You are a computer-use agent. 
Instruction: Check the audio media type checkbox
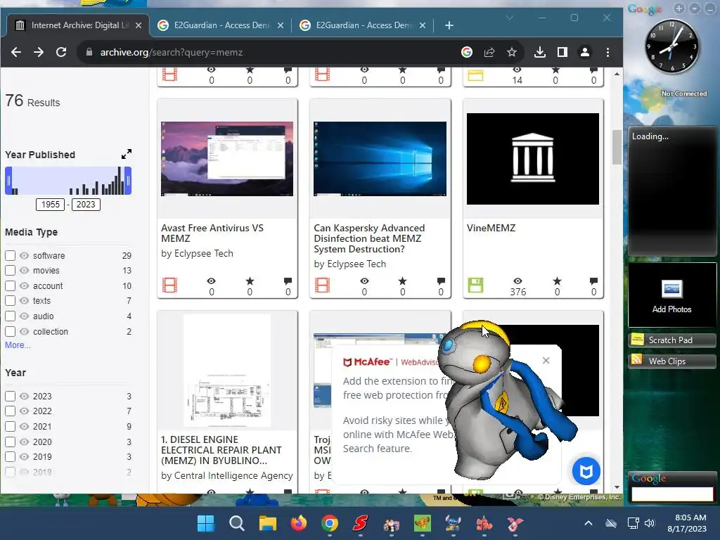pos(10,316)
